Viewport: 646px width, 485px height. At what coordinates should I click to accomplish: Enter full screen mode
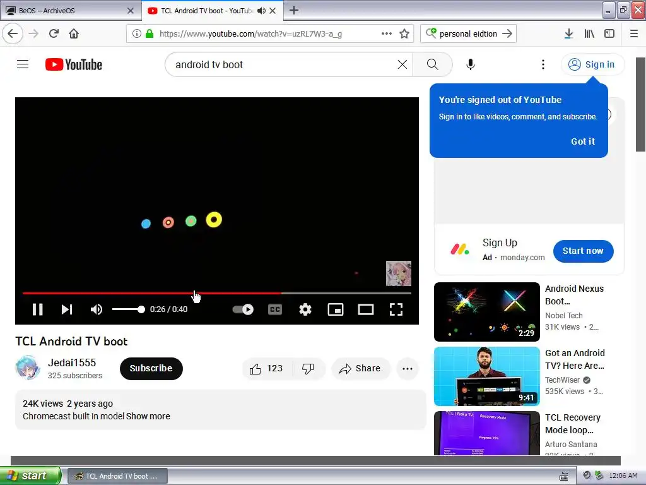pyautogui.click(x=396, y=309)
